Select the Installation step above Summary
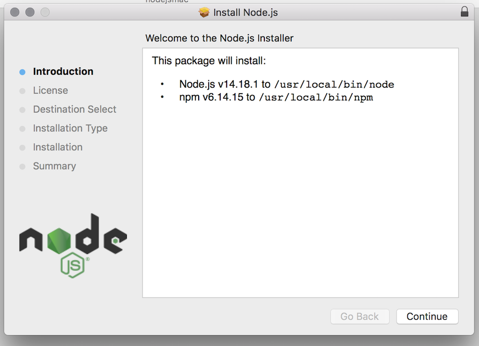 [58, 147]
